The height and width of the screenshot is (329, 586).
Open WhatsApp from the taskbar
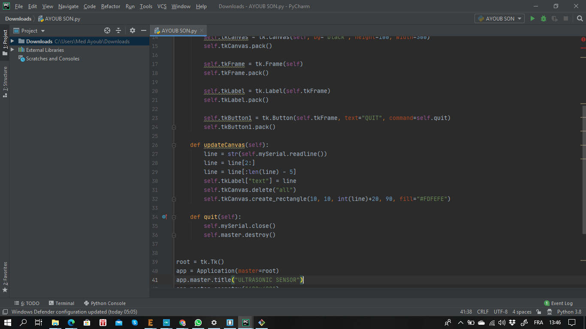tap(198, 323)
